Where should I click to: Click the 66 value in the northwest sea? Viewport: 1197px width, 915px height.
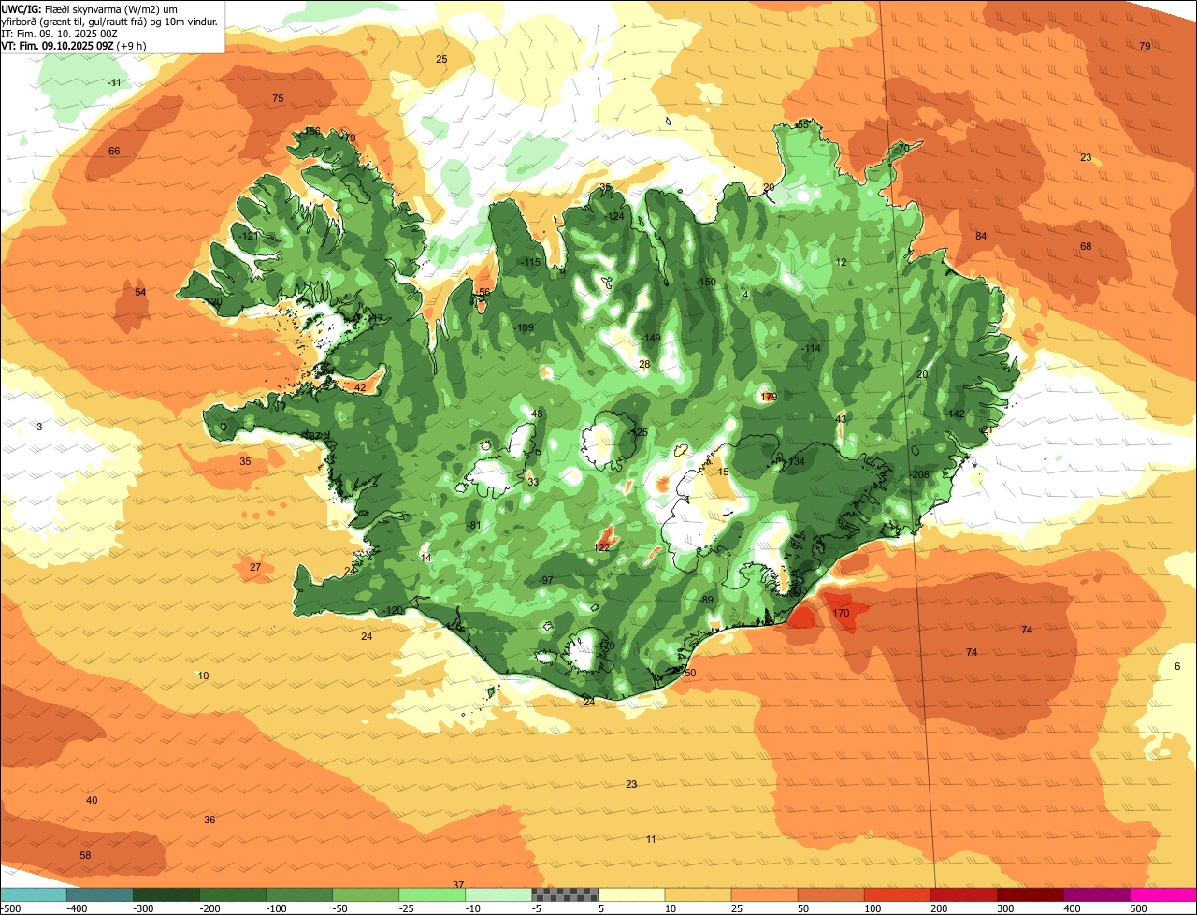pyautogui.click(x=114, y=152)
